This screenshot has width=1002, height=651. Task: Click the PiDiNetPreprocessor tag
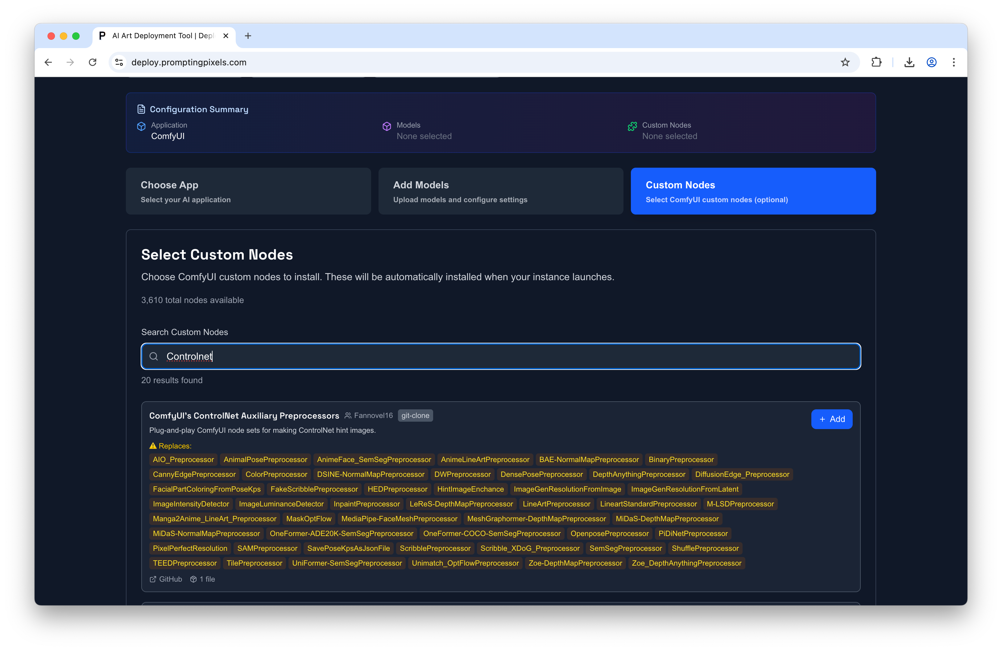point(693,533)
